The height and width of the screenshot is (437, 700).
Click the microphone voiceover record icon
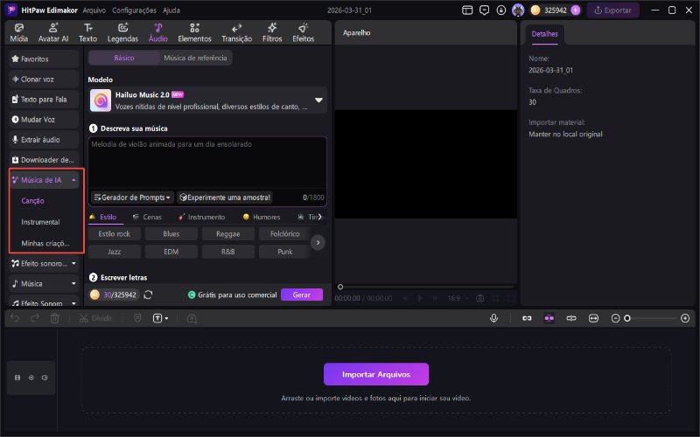(x=494, y=318)
